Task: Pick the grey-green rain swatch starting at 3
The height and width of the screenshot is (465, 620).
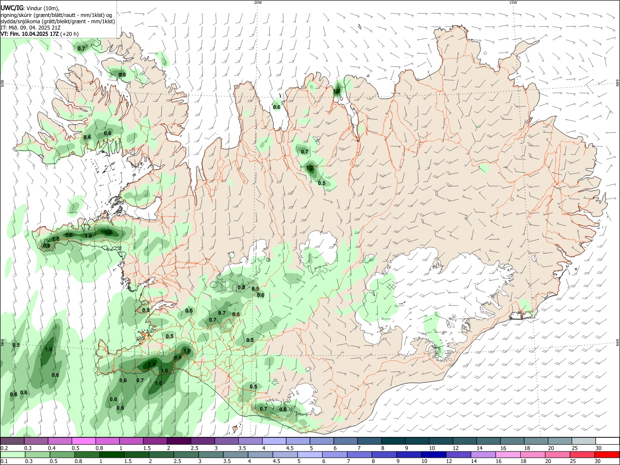Action: pyautogui.click(x=211, y=454)
